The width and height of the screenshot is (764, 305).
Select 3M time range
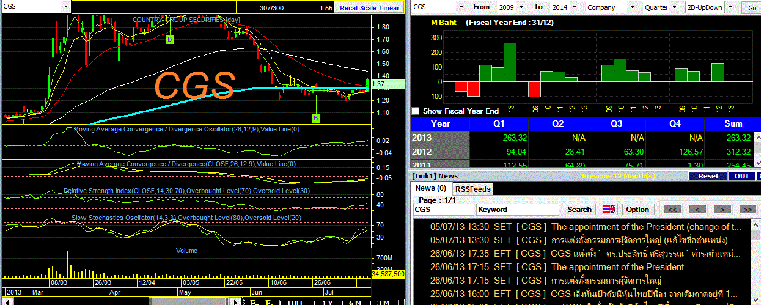[383, 302]
